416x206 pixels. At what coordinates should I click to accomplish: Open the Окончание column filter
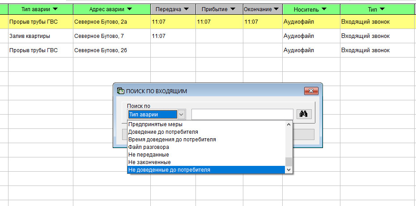pos(276,9)
